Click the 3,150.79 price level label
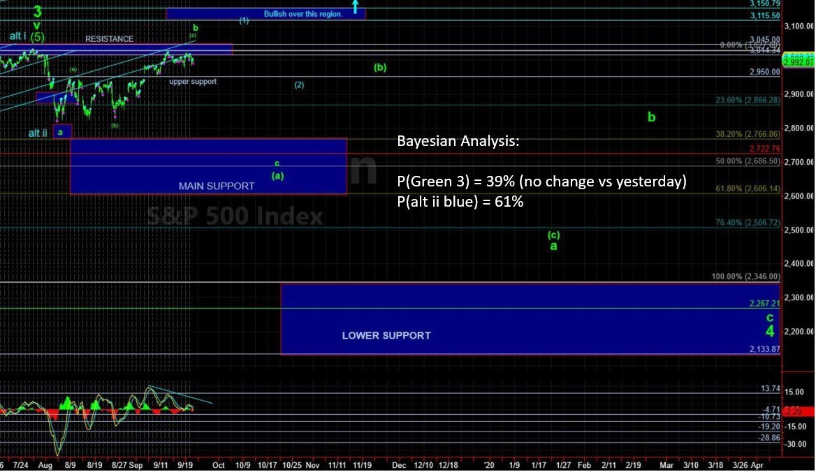Viewport: 816px width, 472px height. pyautogui.click(x=764, y=3)
